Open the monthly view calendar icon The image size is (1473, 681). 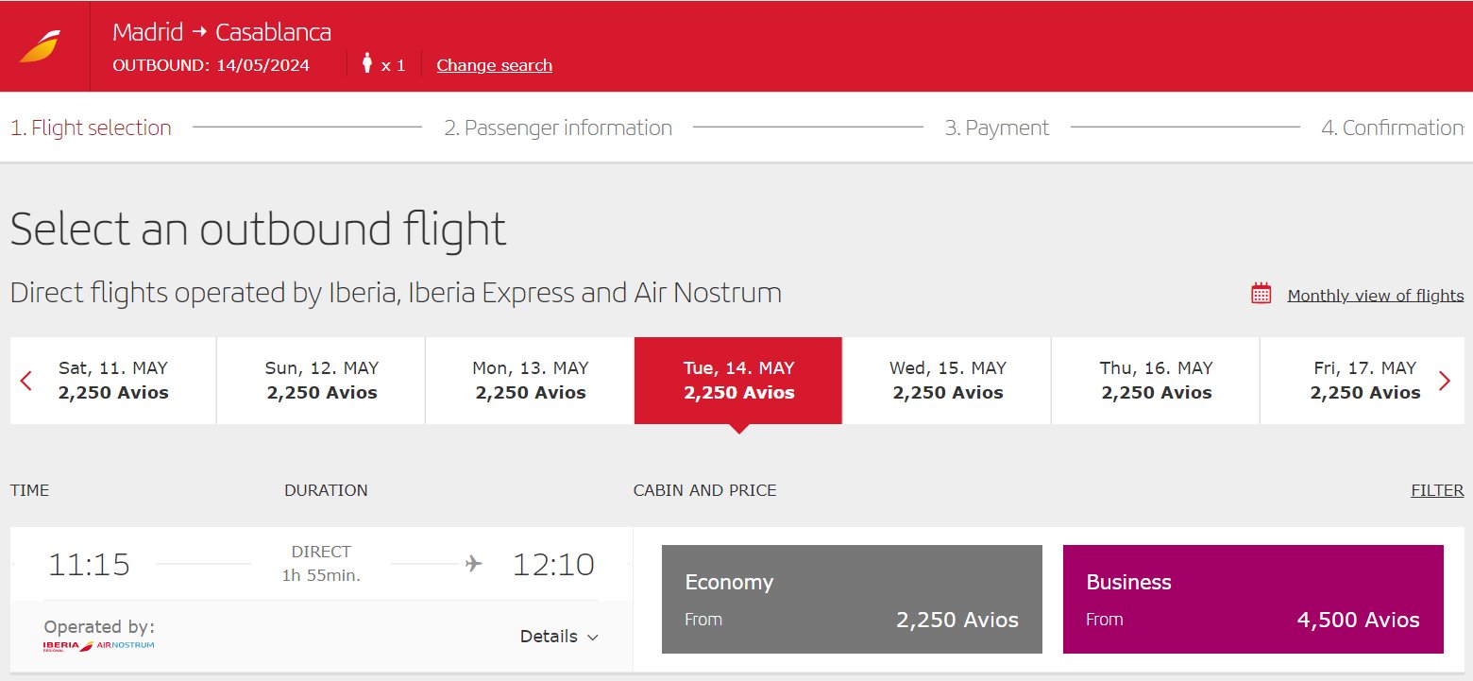(1261, 294)
